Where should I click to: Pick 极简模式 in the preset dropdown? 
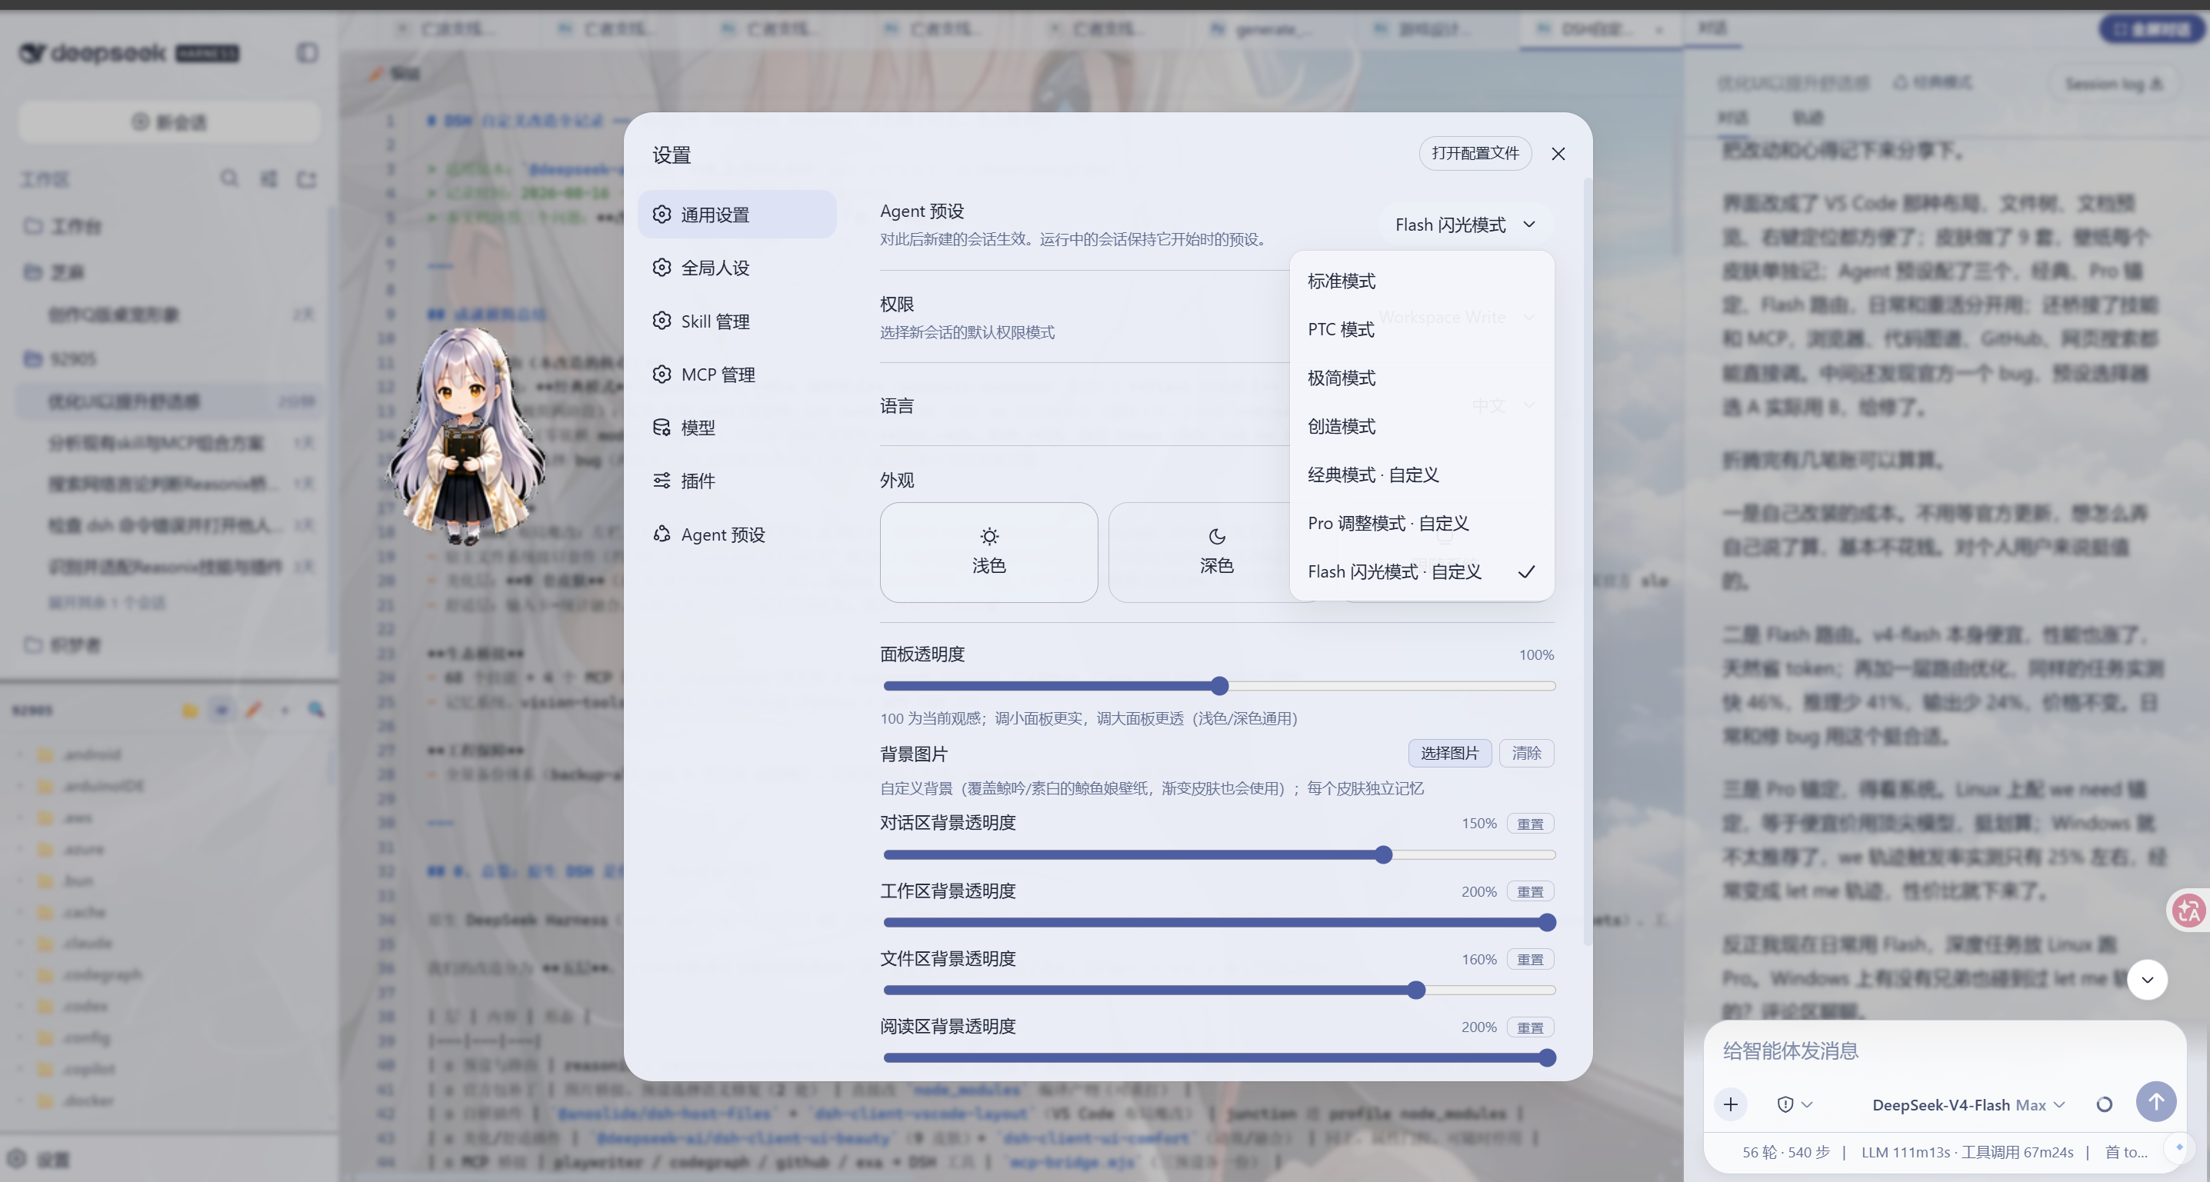[x=1422, y=378]
